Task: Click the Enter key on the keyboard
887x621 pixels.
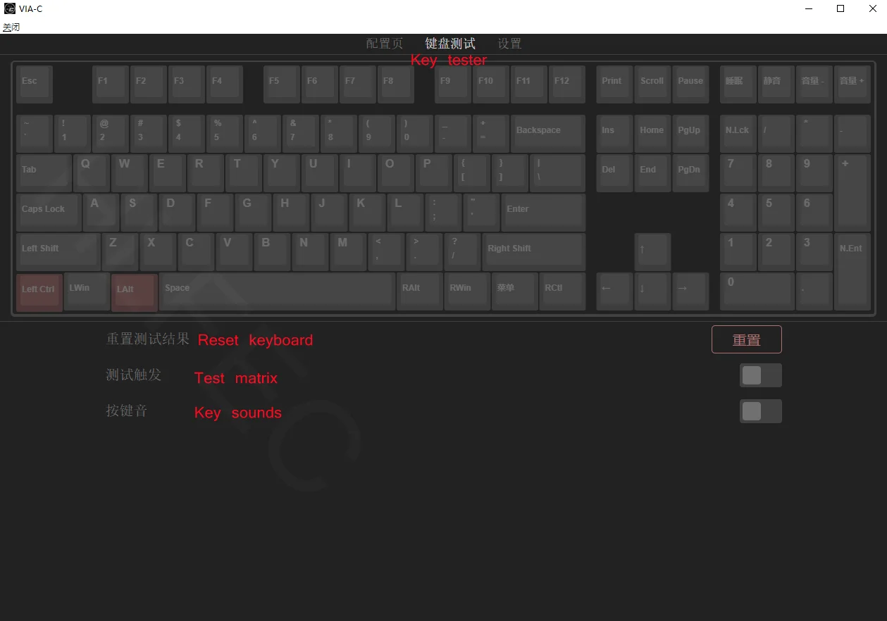Action: point(543,213)
